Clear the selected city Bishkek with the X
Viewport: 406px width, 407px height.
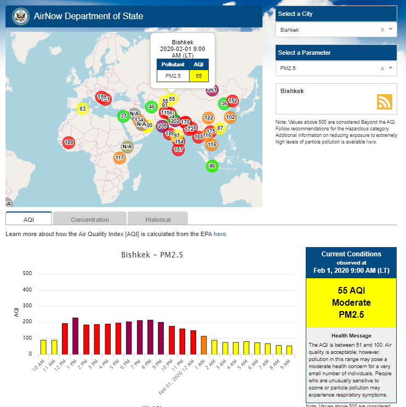382,30
